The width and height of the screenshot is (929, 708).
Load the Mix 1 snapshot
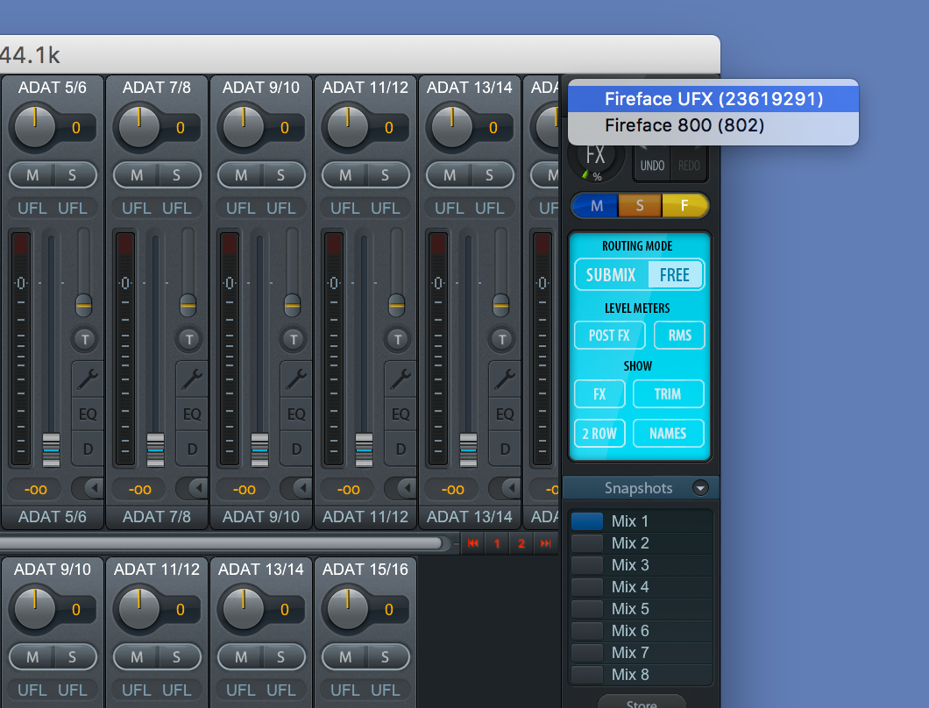coord(641,521)
